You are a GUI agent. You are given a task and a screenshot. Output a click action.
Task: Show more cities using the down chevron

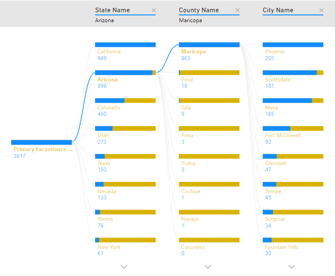pyautogui.click(x=291, y=267)
